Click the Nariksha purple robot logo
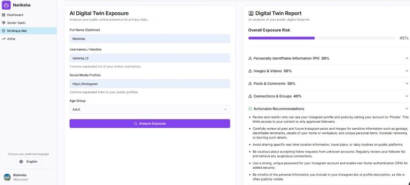This screenshot has height=185, width=410. [x=6, y=5]
